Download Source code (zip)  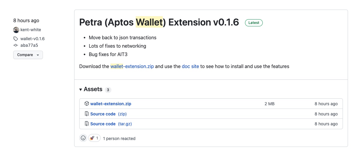coord(108,114)
